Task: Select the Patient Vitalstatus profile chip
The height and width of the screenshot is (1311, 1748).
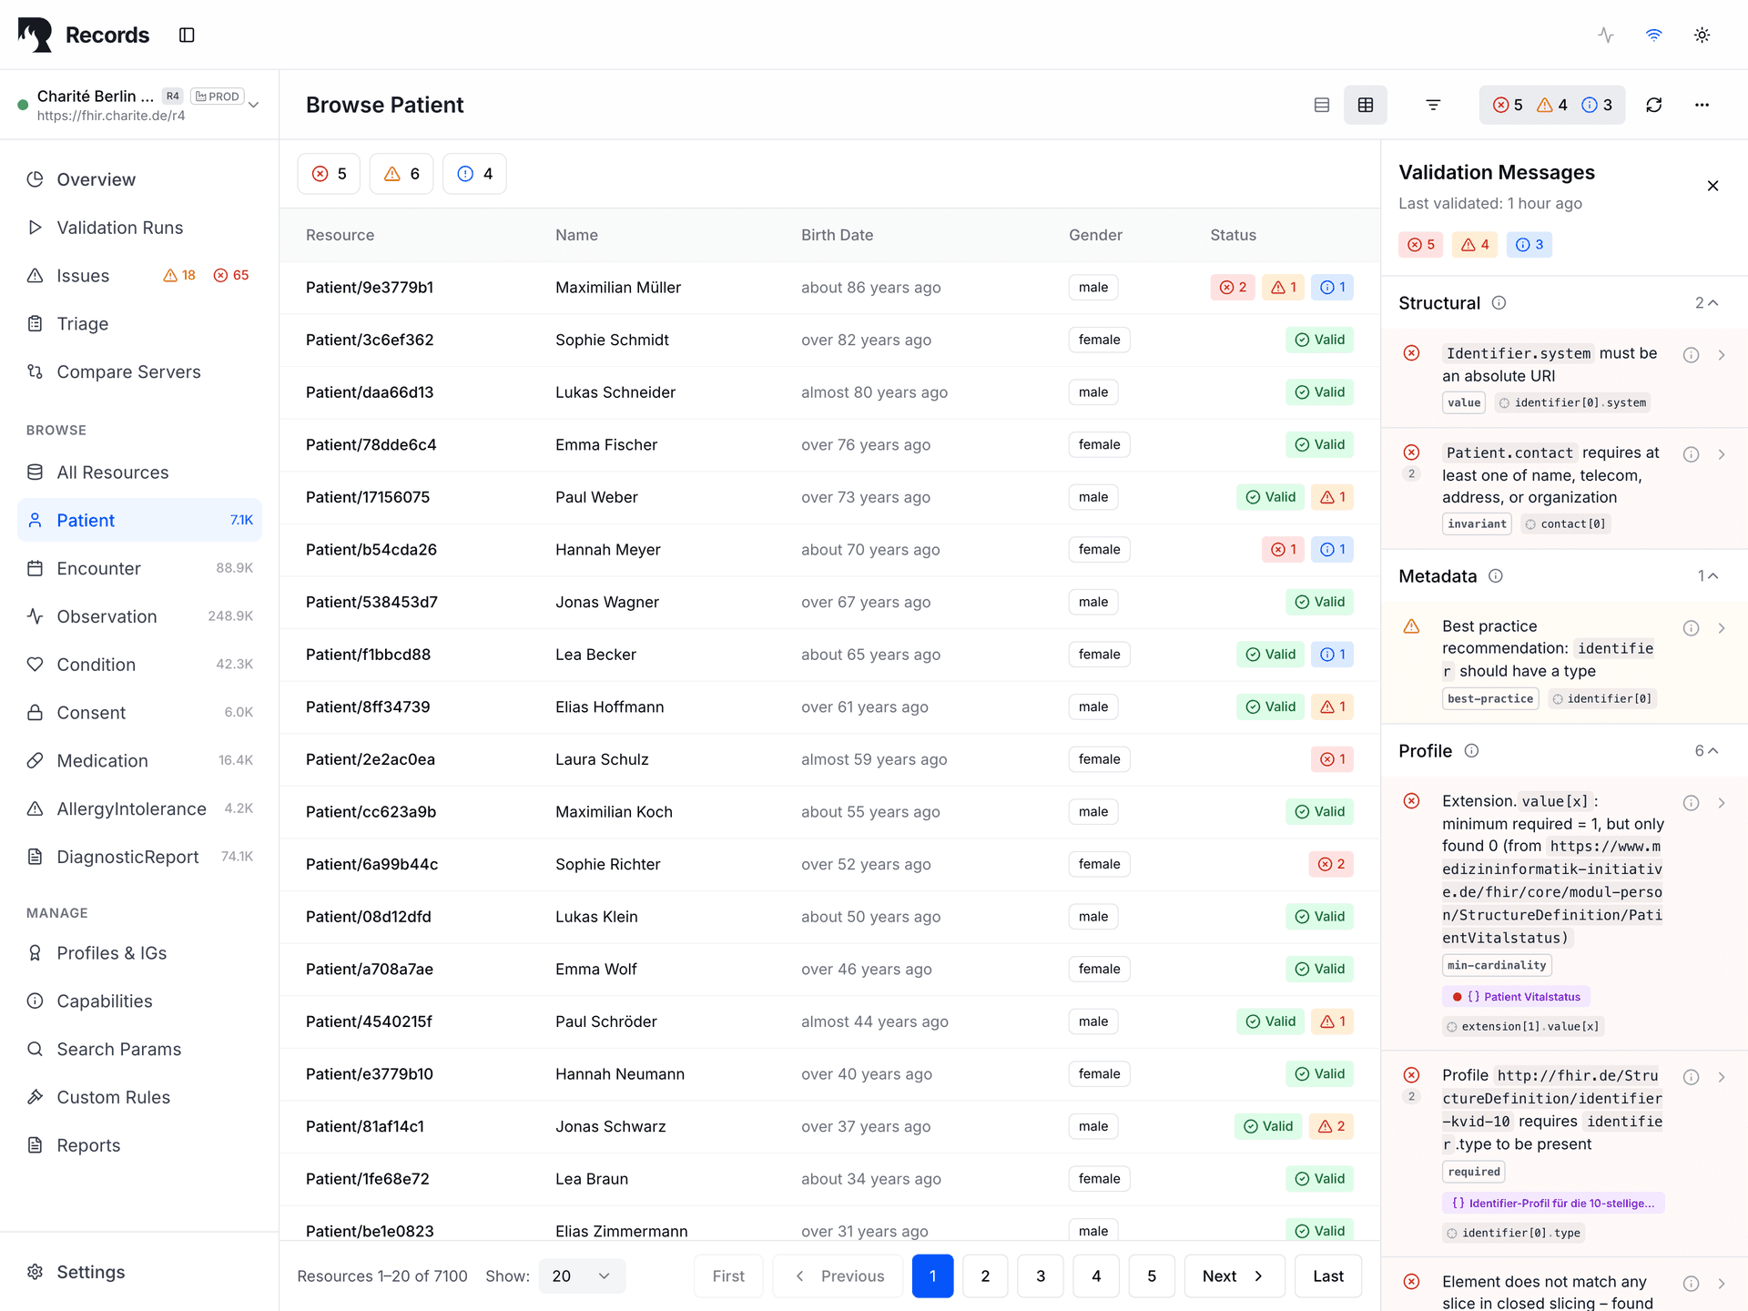Action: tap(1514, 996)
